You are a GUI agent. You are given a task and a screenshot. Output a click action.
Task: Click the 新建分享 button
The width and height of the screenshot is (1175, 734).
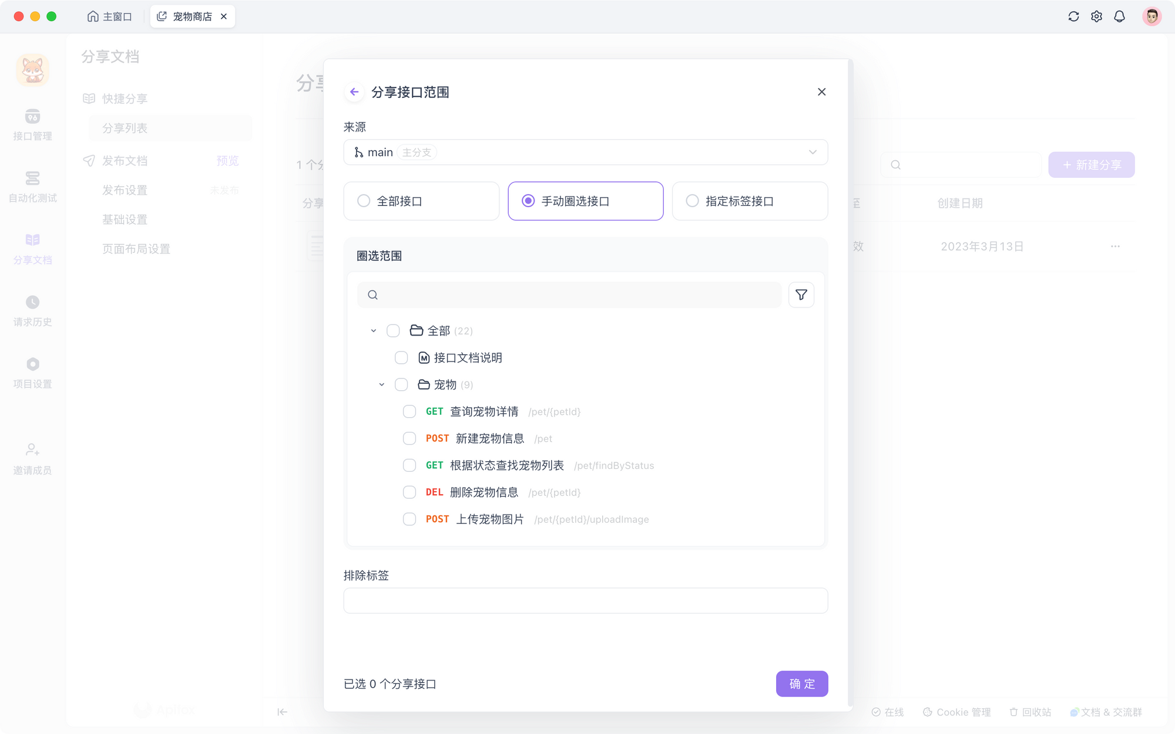(1092, 165)
